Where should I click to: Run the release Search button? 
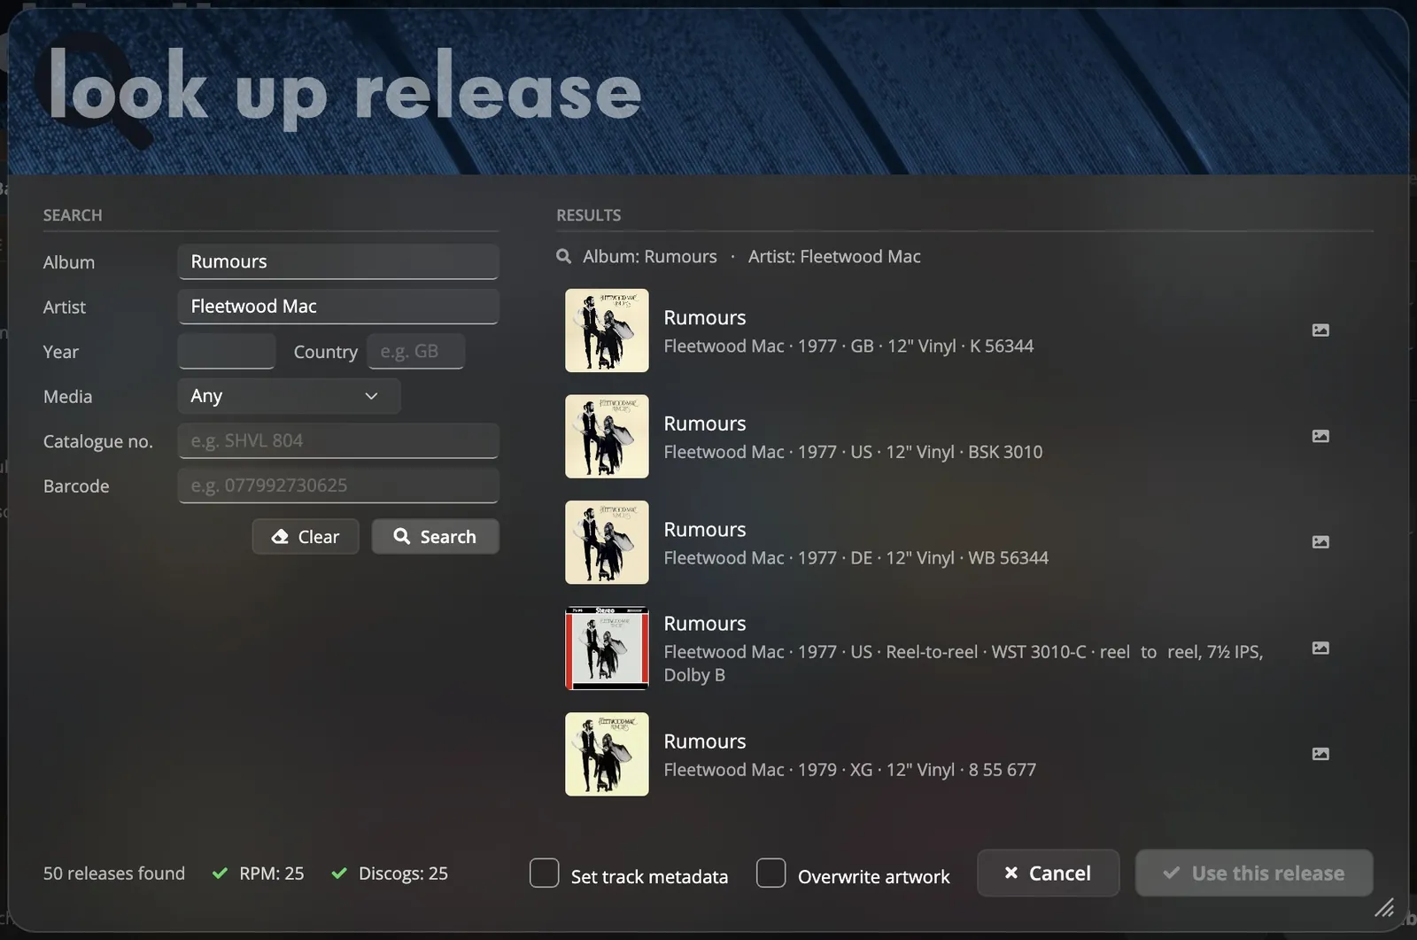point(435,536)
